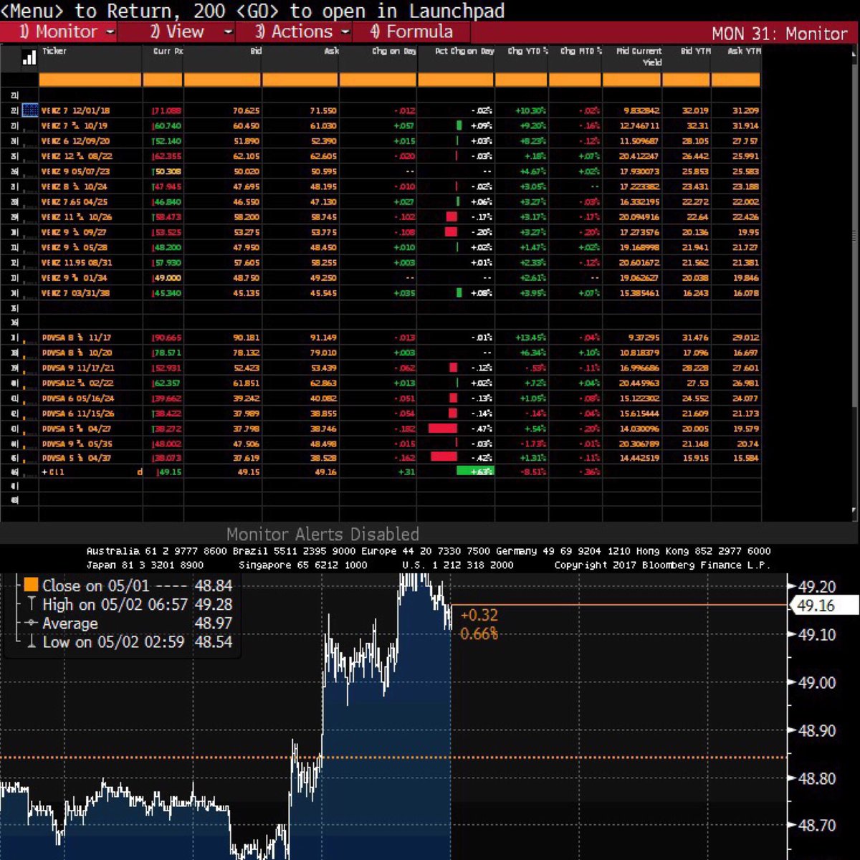Click the blue row marker beside VENZ 7 12/01/18
Image resolution: width=860 pixels, height=860 pixels.
[30, 110]
